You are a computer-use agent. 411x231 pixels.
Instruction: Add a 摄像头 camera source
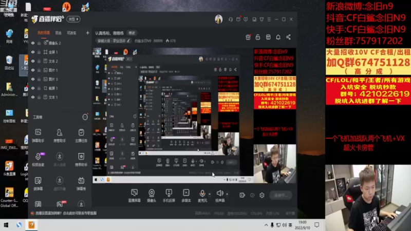(x=152, y=196)
